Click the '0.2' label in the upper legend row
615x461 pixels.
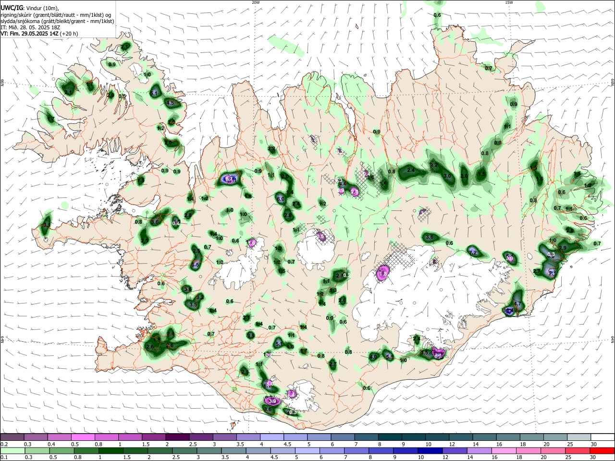[3, 444]
